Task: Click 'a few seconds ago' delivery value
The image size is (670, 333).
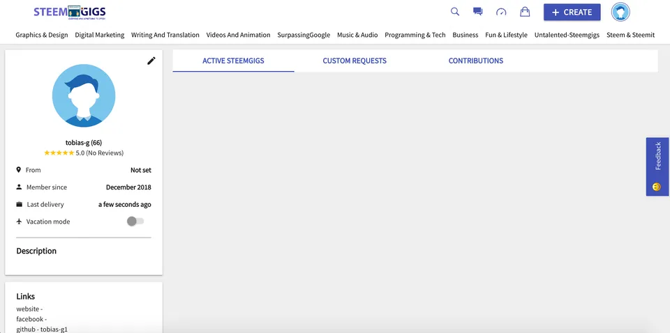Action: coord(125,204)
